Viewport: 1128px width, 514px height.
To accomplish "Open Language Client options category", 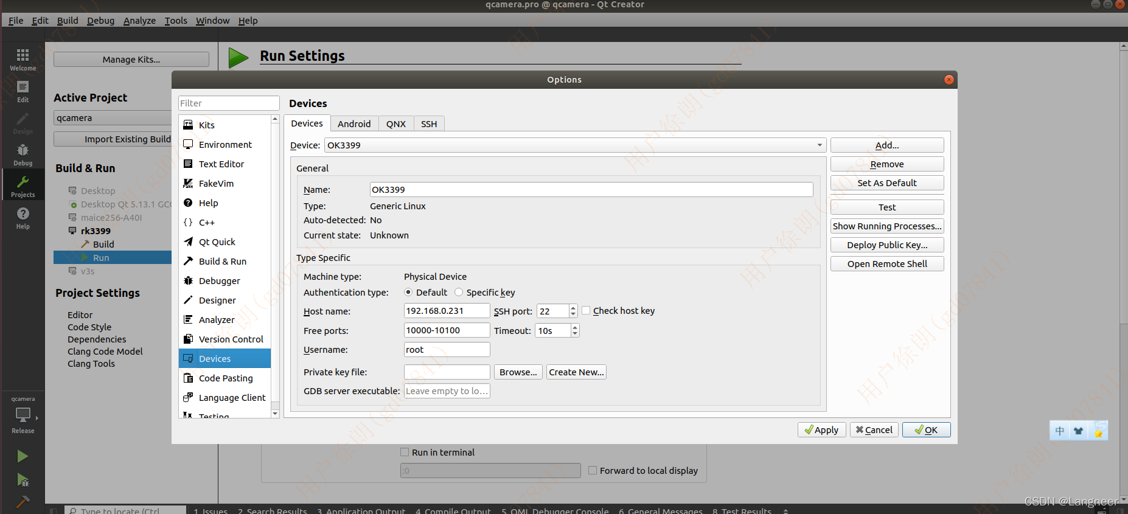I will [225, 397].
